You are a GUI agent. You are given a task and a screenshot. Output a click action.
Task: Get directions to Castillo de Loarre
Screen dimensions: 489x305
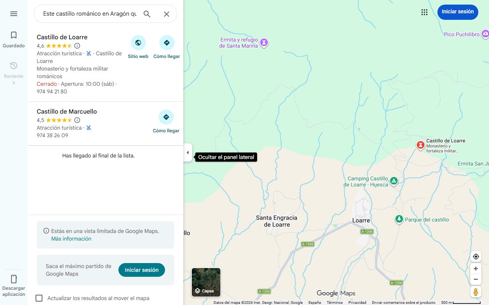167,43
